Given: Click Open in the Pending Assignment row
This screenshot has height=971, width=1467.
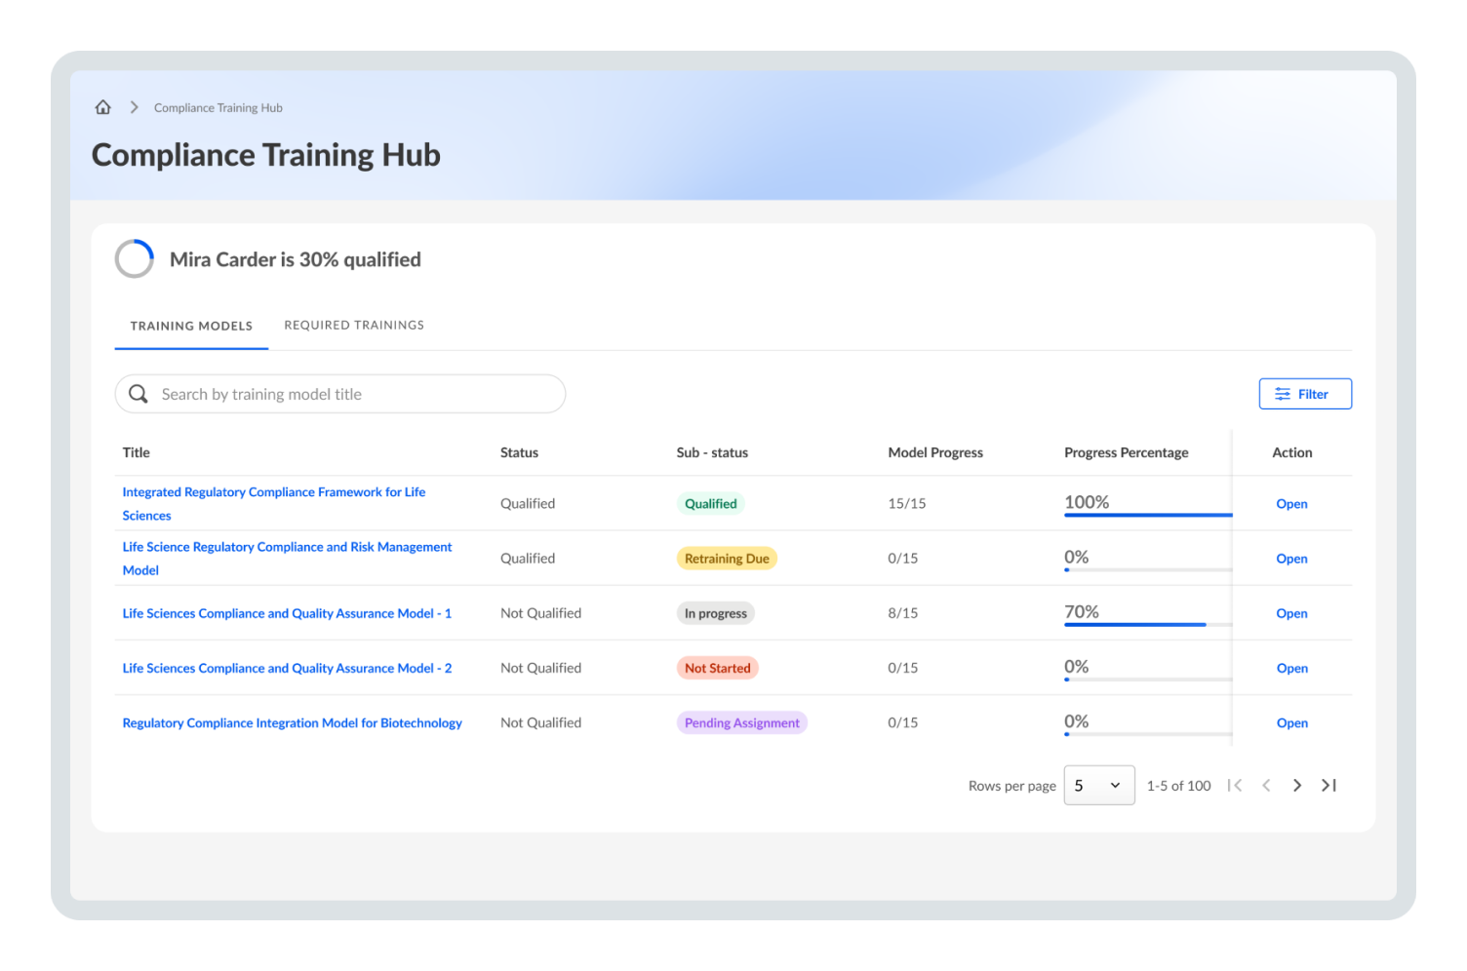Looking at the screenshot, I should tap(1292, 723).
